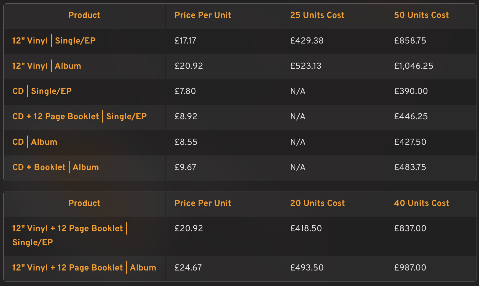
Task: Click the 25 Units Cost header
Action: pos(317,15)
